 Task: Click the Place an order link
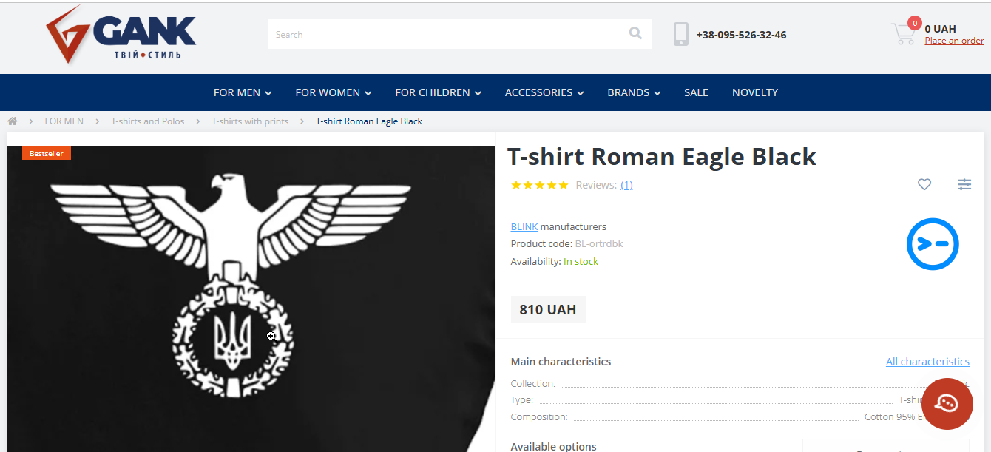coord(954,41)
